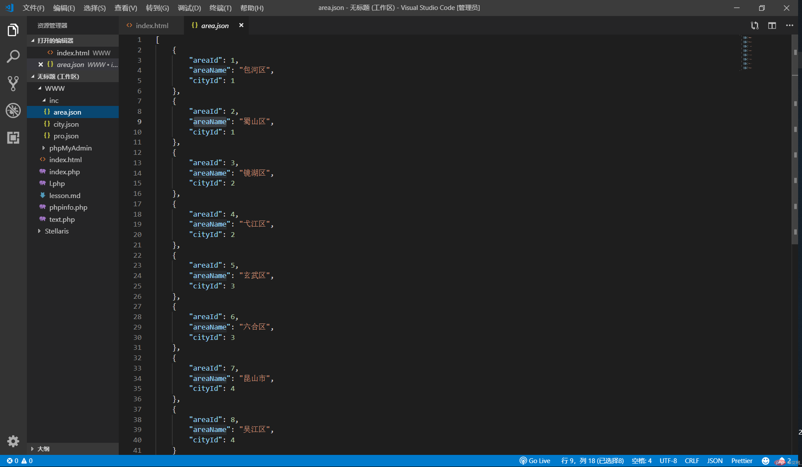The width and height of the screenshot is (802, 467).
Task: Click the Prettier status item
Action: point(742,461)
